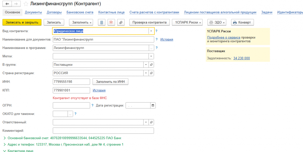Open the 1СПАРК Риски dropdown button
The image size is (303, 152).
pyautogui.click(x=187, y=22)
